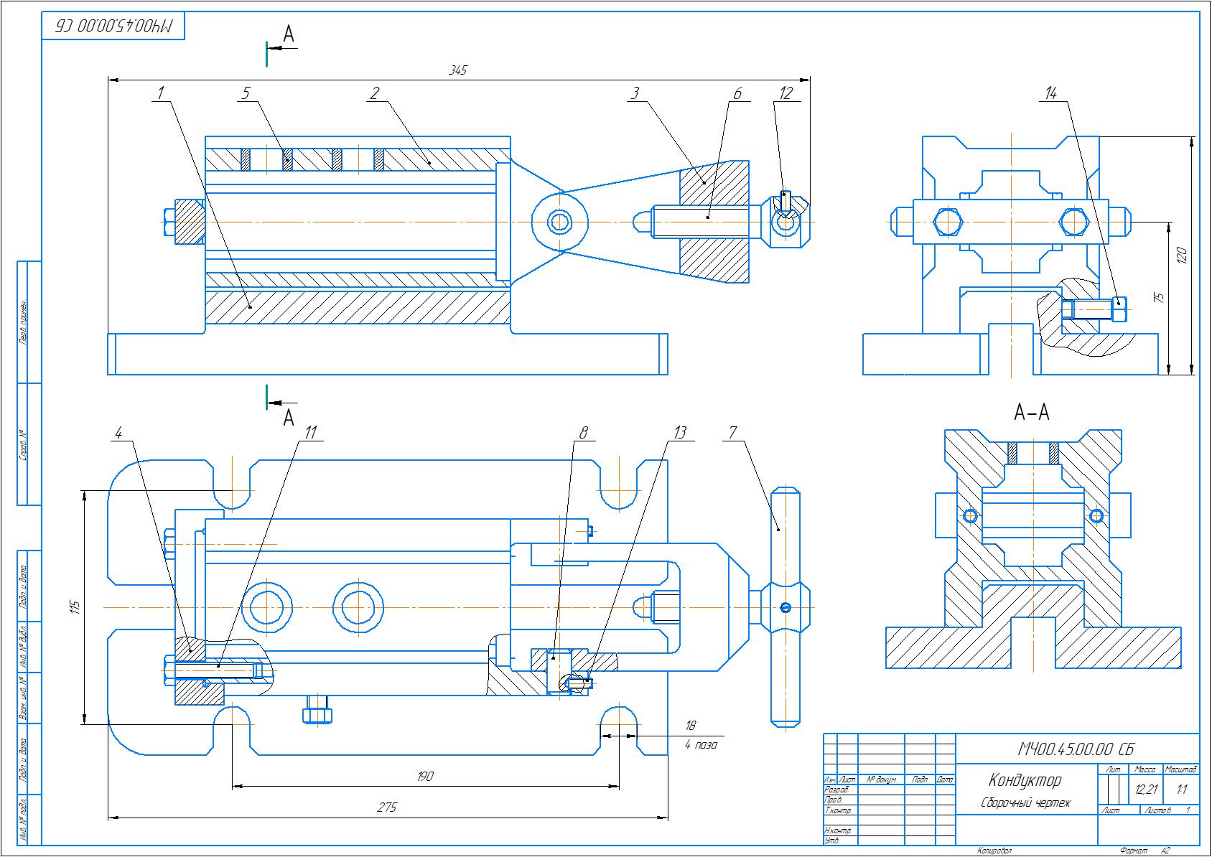Click part callout number 12
Viewport: 1212px width, 857px height.
pos(786,93)
